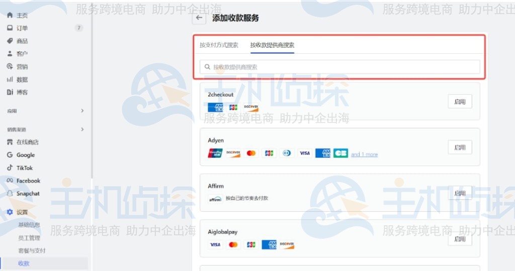Open 套餐与支付 under settings
The image size is (515, 271).
click(32, 250)
